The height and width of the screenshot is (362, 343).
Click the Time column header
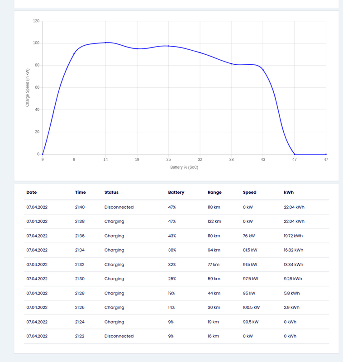click(x=81, y=192)
